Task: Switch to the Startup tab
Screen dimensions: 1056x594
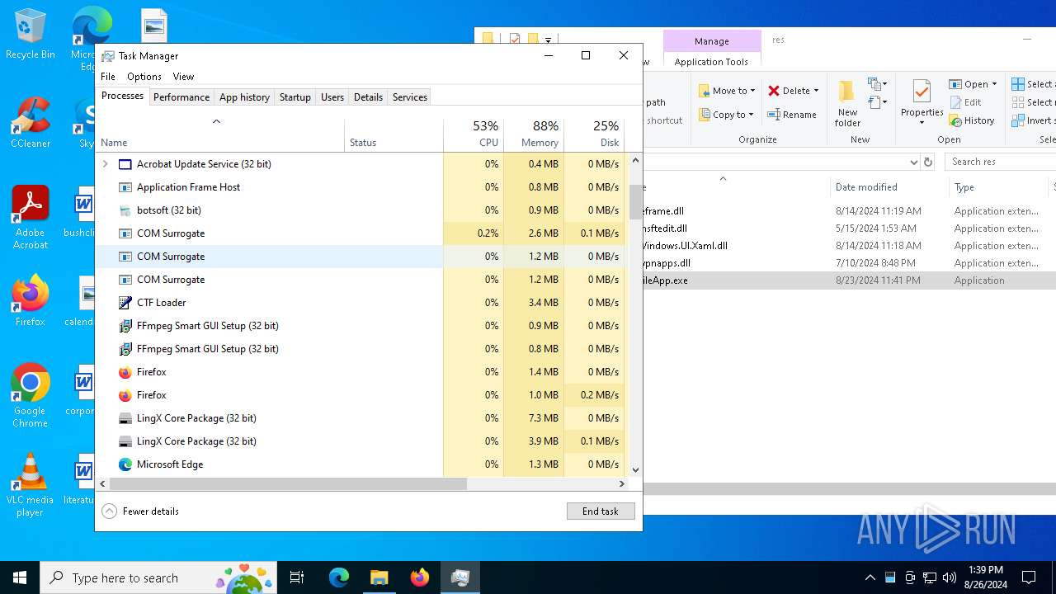Action: (295, 97)
